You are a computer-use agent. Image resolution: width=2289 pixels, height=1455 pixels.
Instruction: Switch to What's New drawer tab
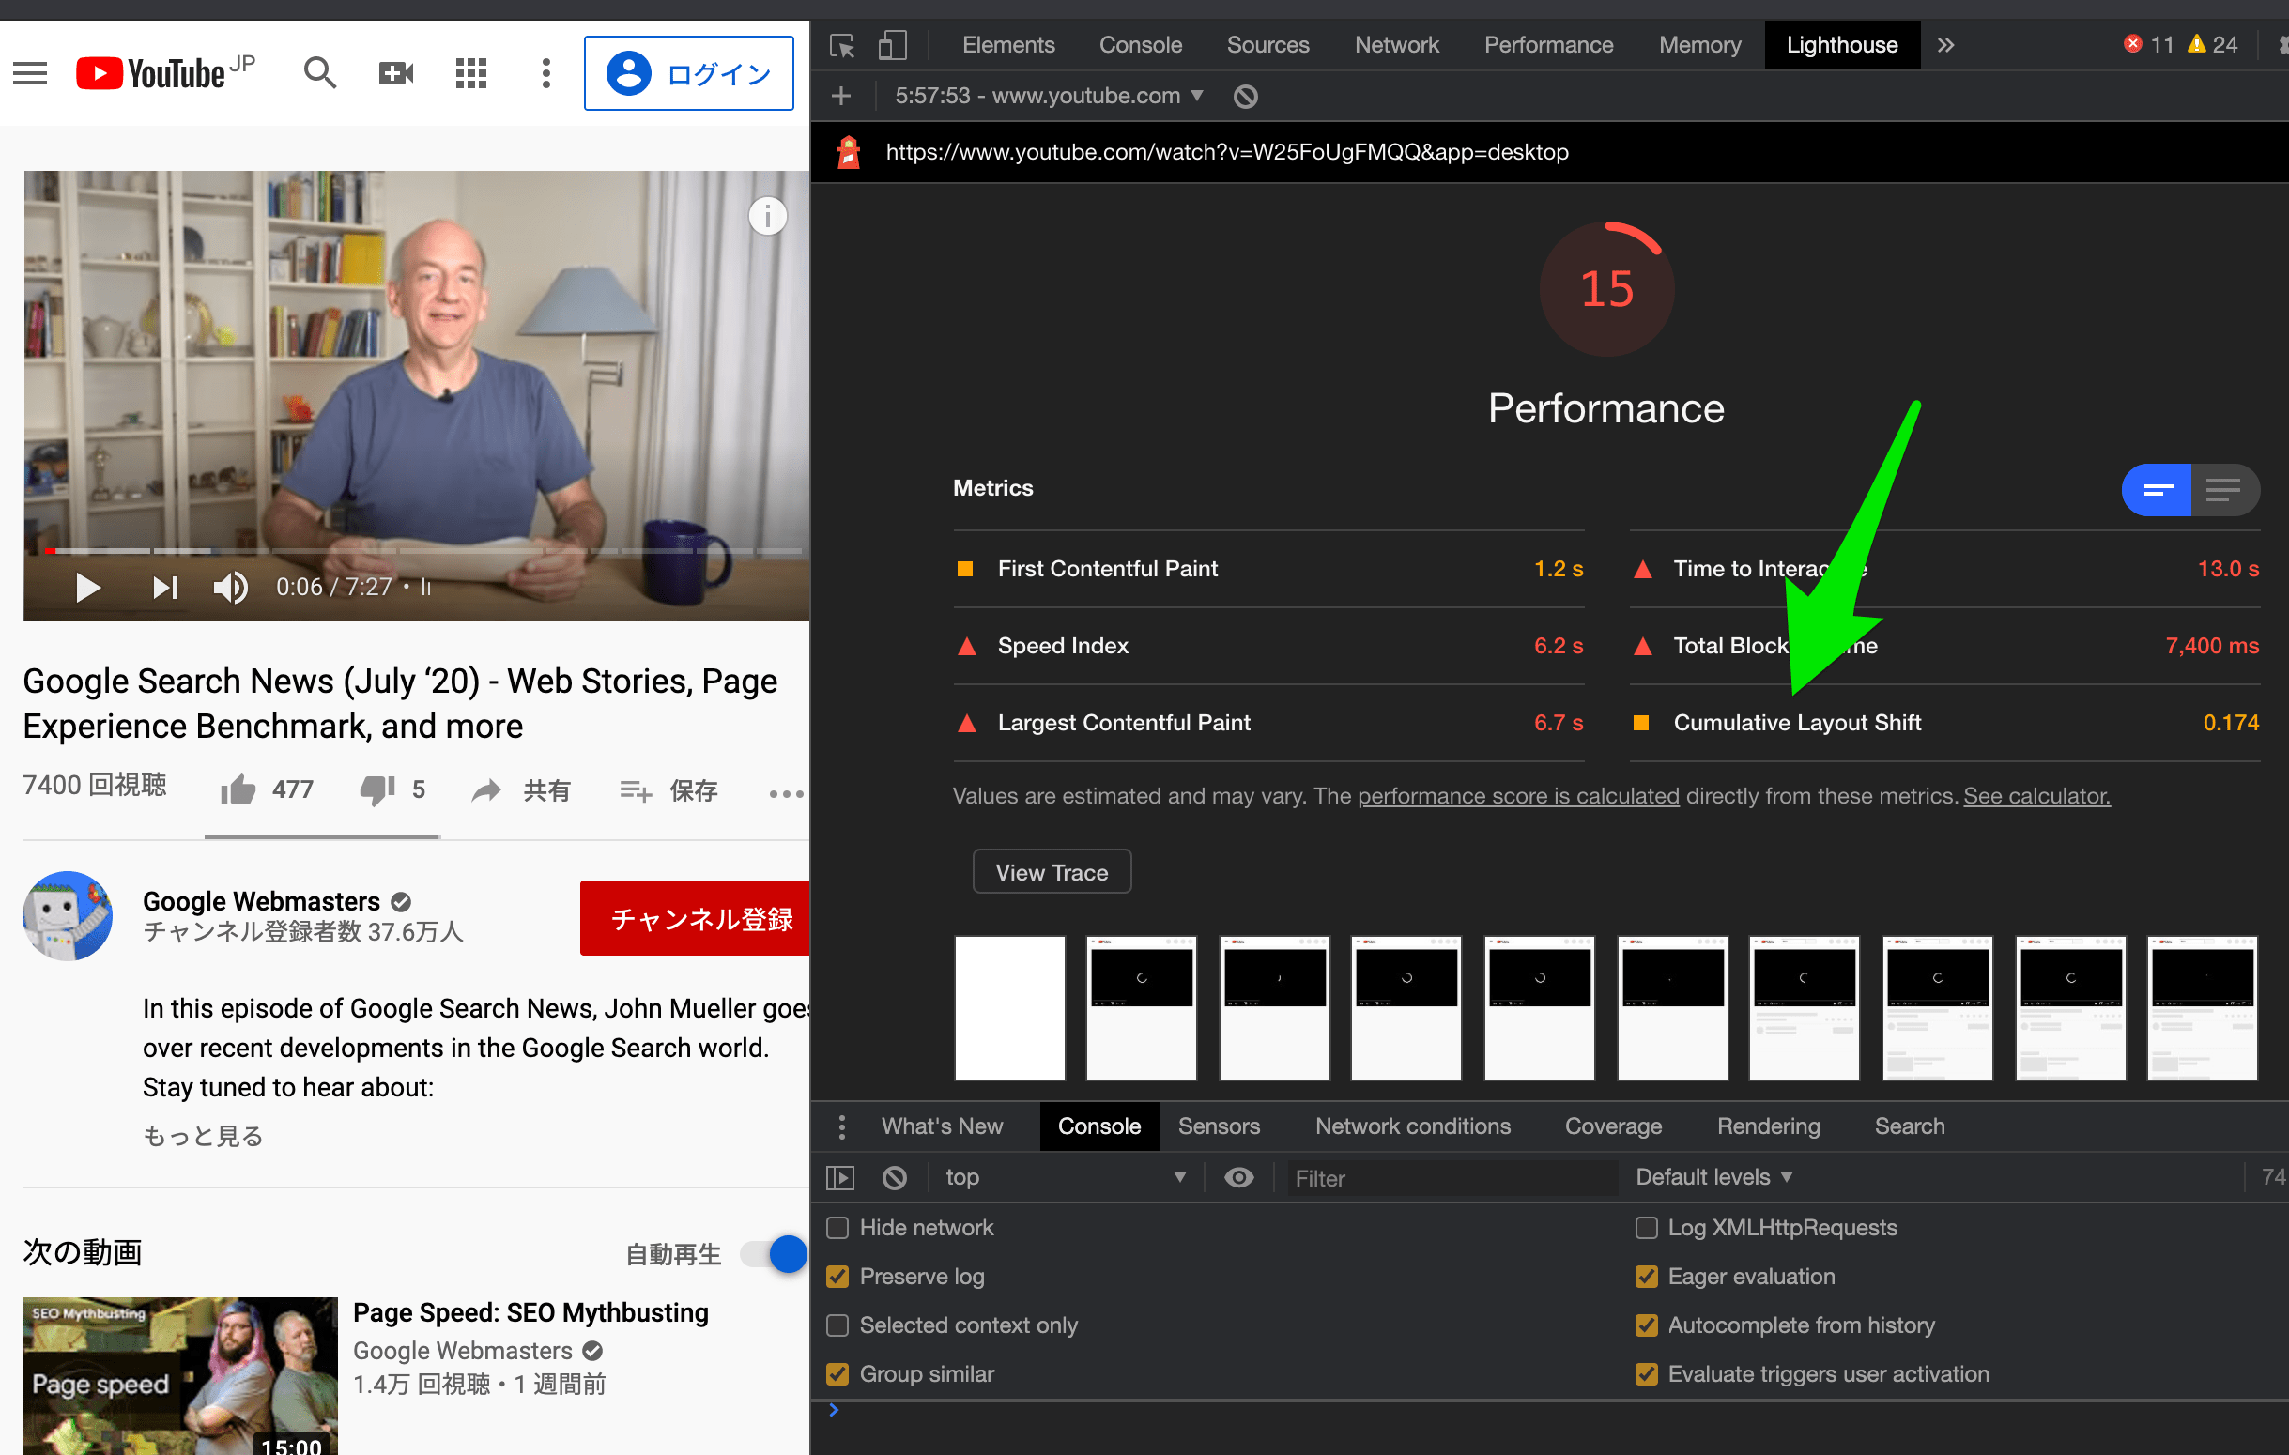click(942, 1126)
